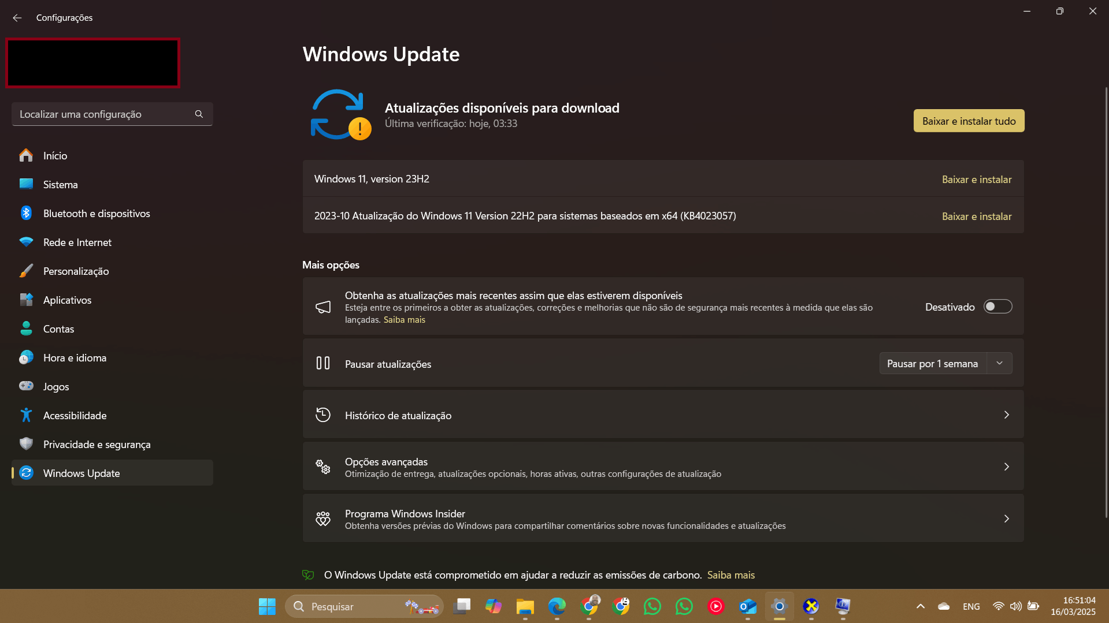Image resolution: width=1109 pixels, height=623 pixels.
Task: Click the megaphone icon for latest updates
Action: (x=323, y=307)
